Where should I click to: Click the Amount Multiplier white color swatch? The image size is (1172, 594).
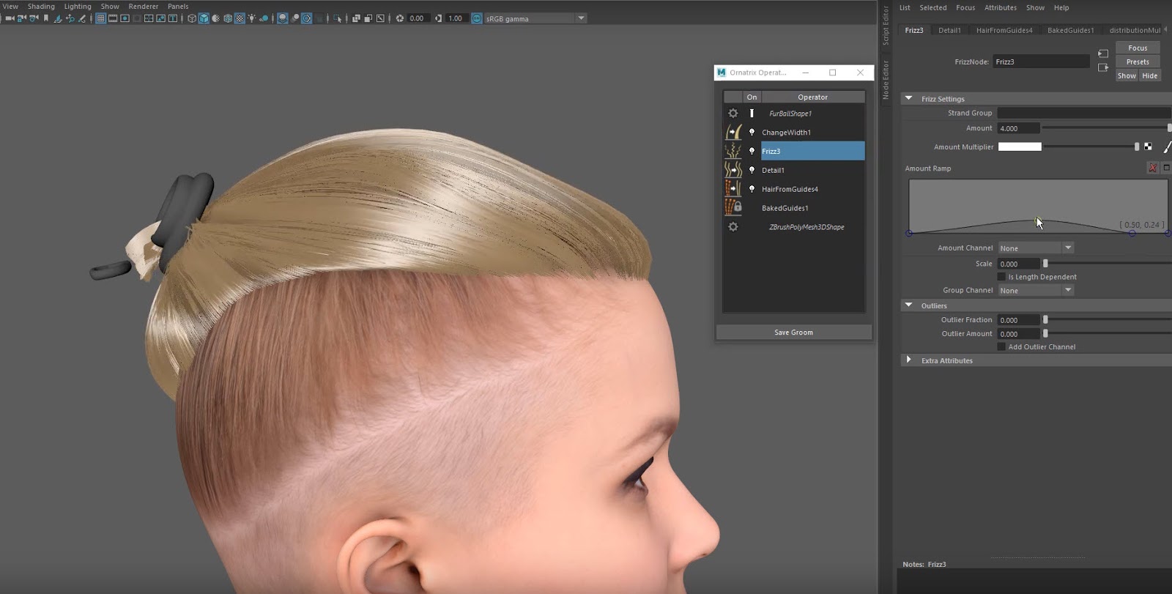[x=1019, y=146]
